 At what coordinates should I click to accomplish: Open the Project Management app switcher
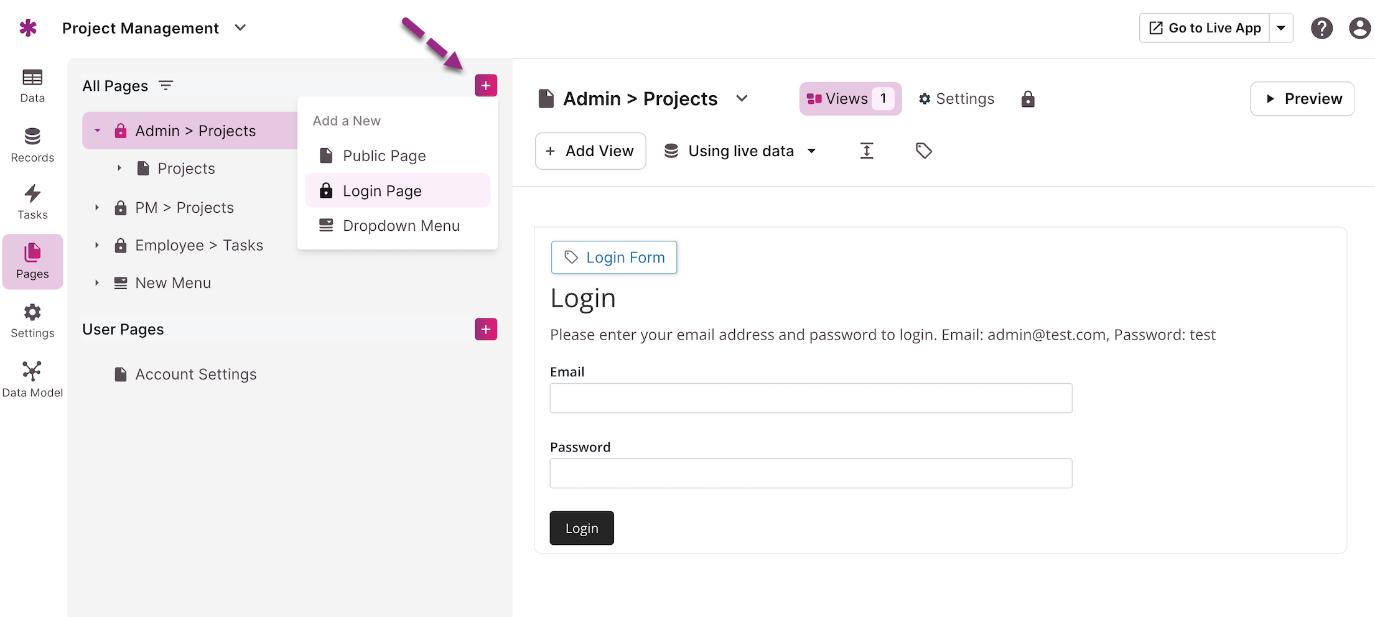tap(241, 28)
